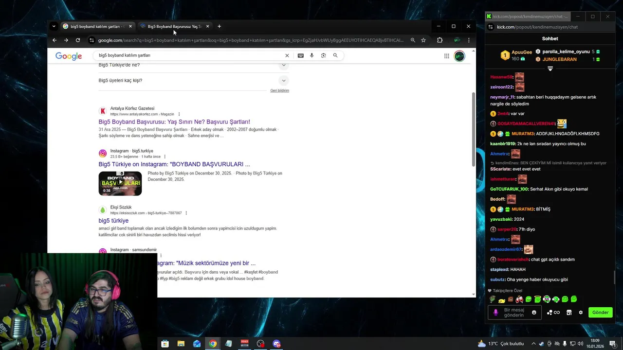Bookmark this page with the star icon
623x350 pixels.
pos(423,40)
